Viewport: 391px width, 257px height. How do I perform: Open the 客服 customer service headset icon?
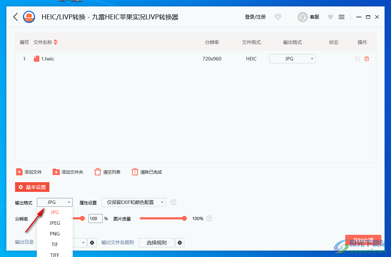pyautogui.click(x=303, y=17)
